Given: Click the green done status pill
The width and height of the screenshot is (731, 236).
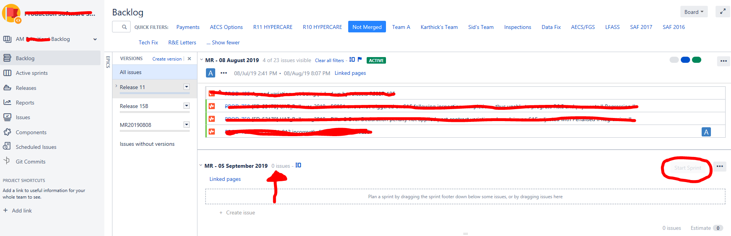Looking at the screenshot, I should (x=697, y=60).
